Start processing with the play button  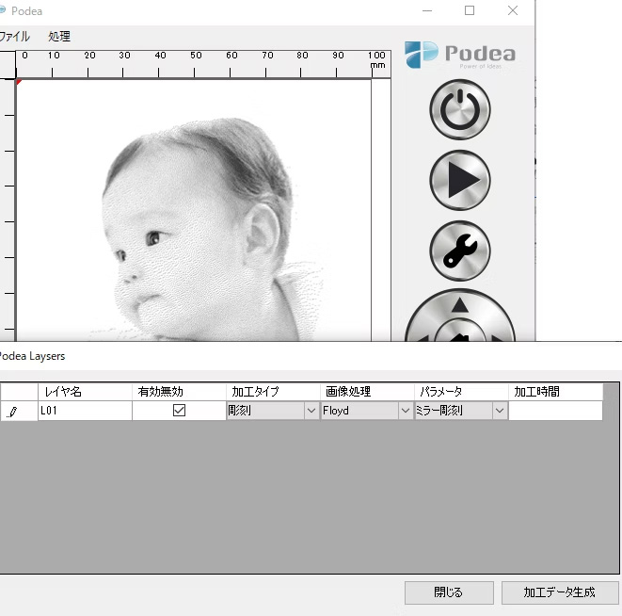point(460,180)
